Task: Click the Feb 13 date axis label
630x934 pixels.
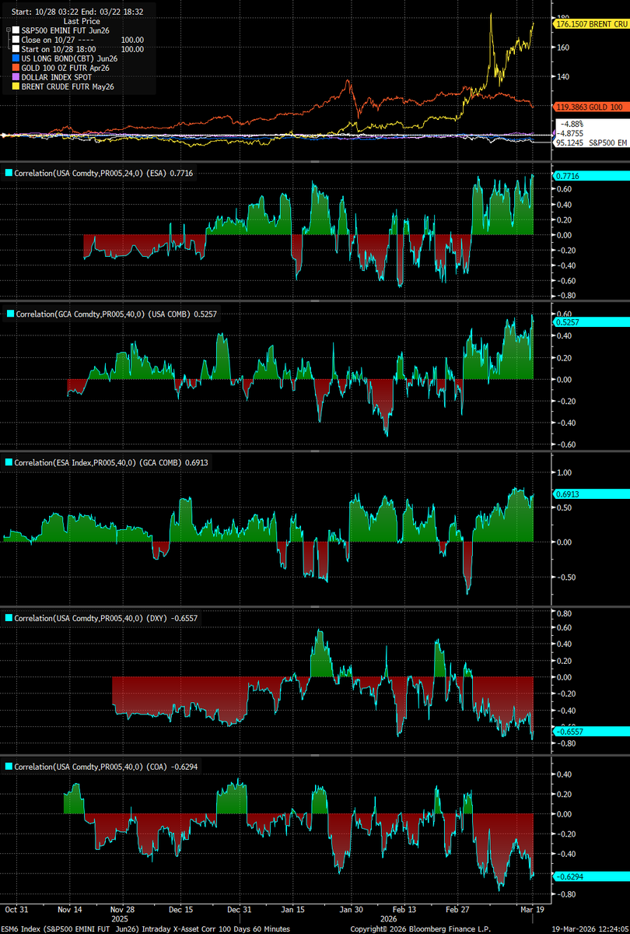Action: point(404,908)
